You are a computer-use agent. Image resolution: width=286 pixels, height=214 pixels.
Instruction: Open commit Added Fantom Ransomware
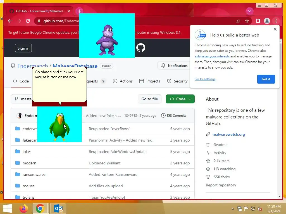pyautogui.click(x=113, y=174)
